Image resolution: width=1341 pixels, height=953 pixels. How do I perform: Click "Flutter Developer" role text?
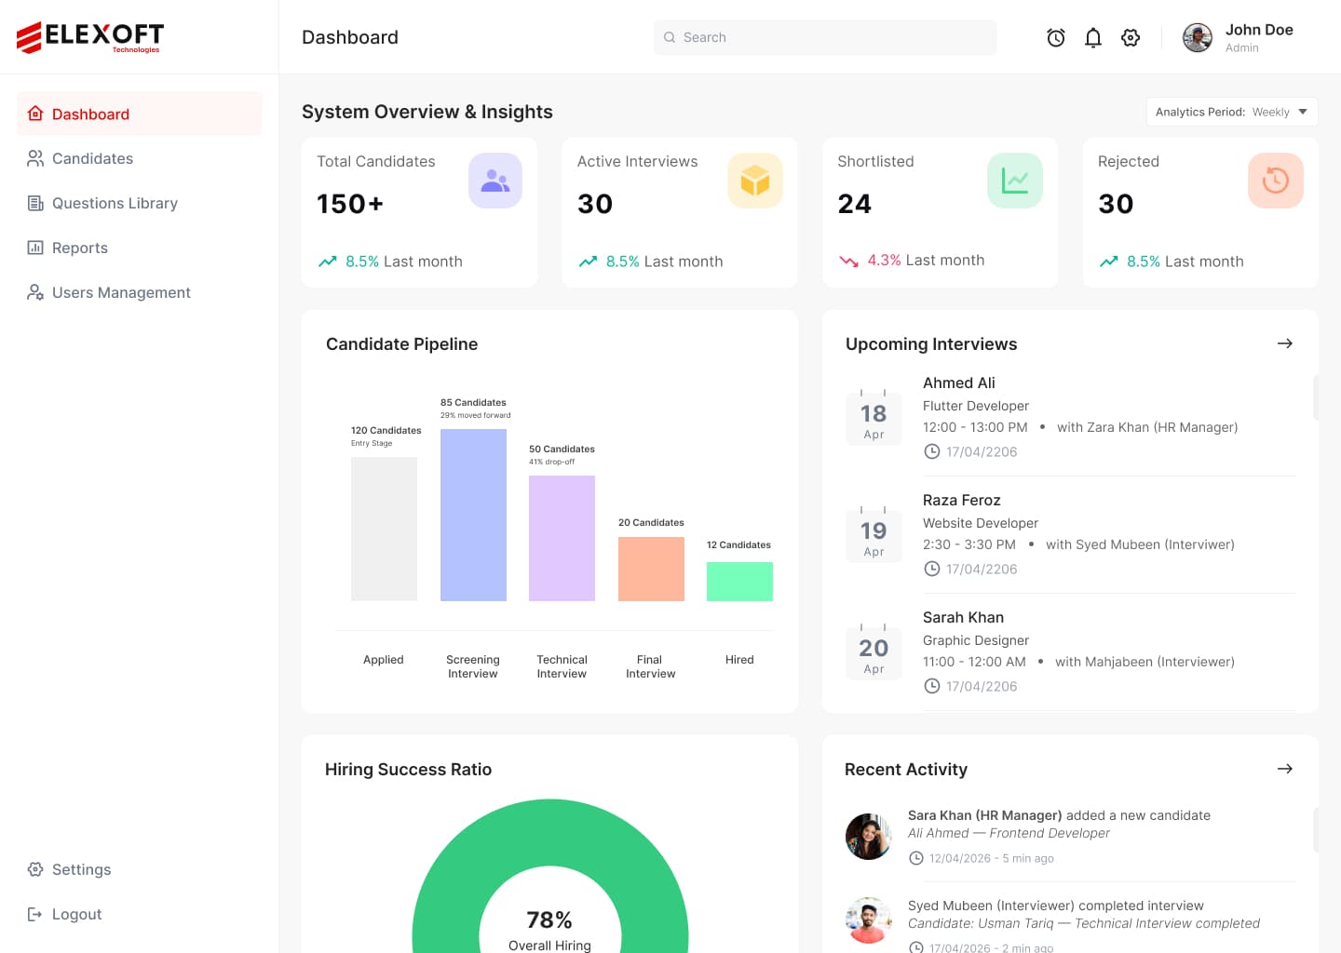(976, 406)
